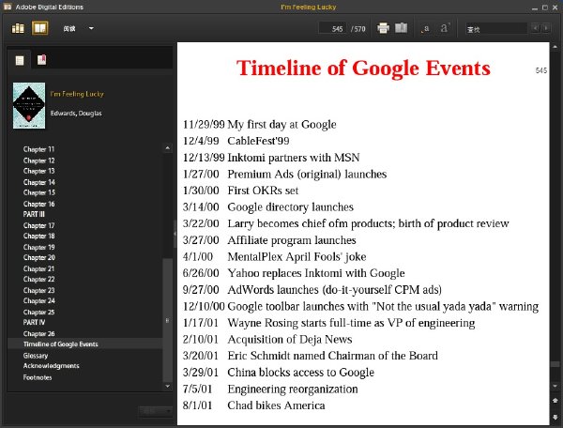Switch to Table of Contents tab
This screenshot has width=563, height=428.
pos(20,60)
